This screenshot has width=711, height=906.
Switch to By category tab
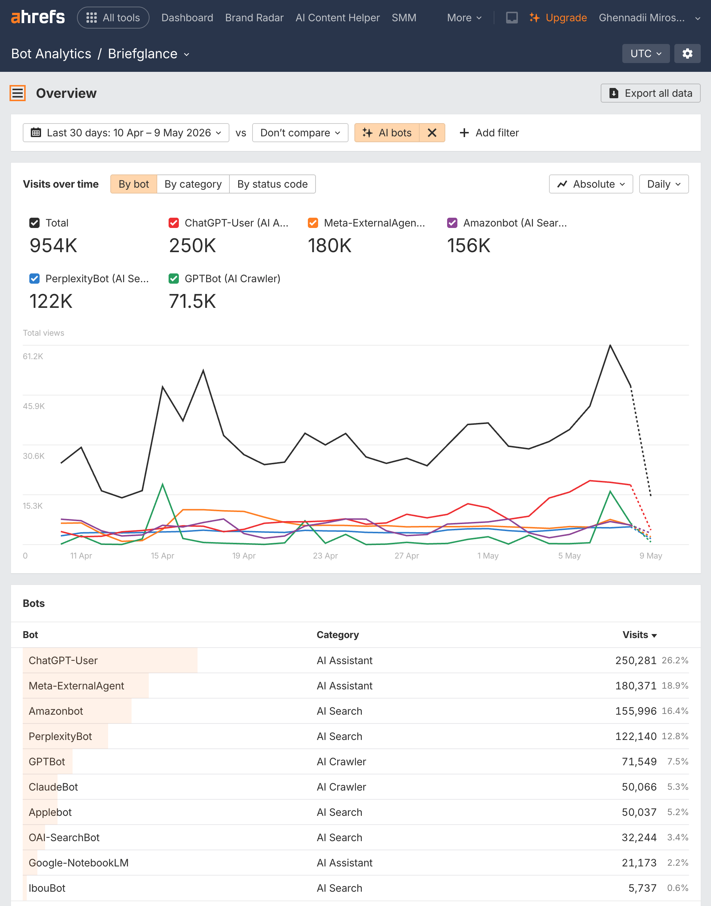pos(193,184)
